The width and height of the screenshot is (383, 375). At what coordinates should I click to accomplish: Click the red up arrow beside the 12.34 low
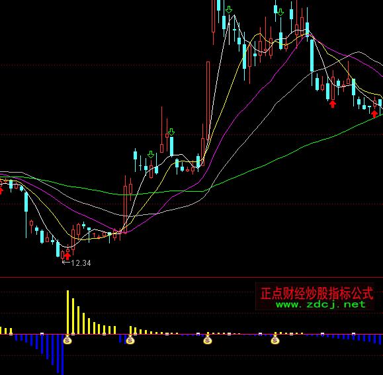pos(67,256)
